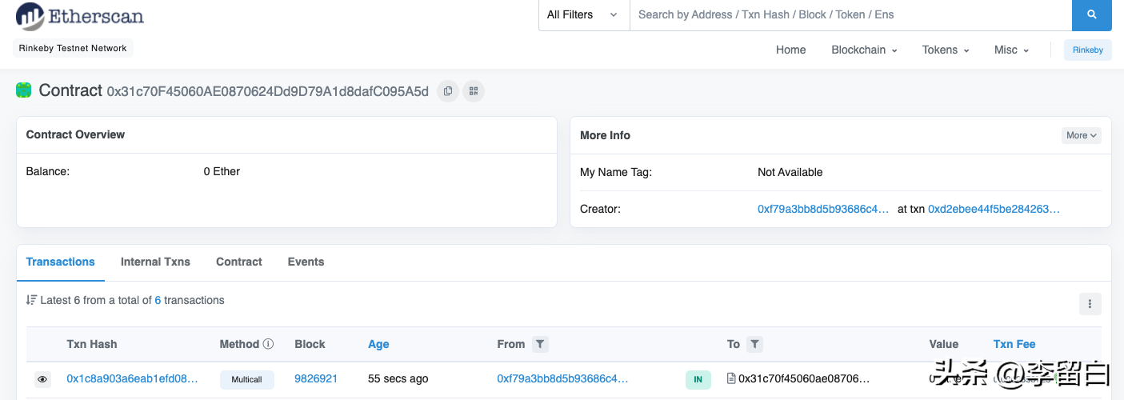Open the Events tab
The image size is (1124, 400).
click(306, 262)
